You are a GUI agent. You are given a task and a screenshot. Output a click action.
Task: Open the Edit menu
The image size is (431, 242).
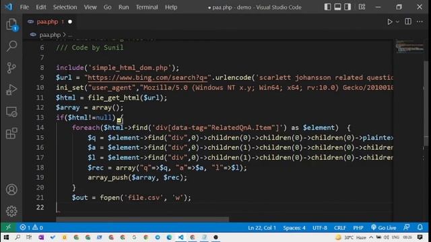pos(41,7)
